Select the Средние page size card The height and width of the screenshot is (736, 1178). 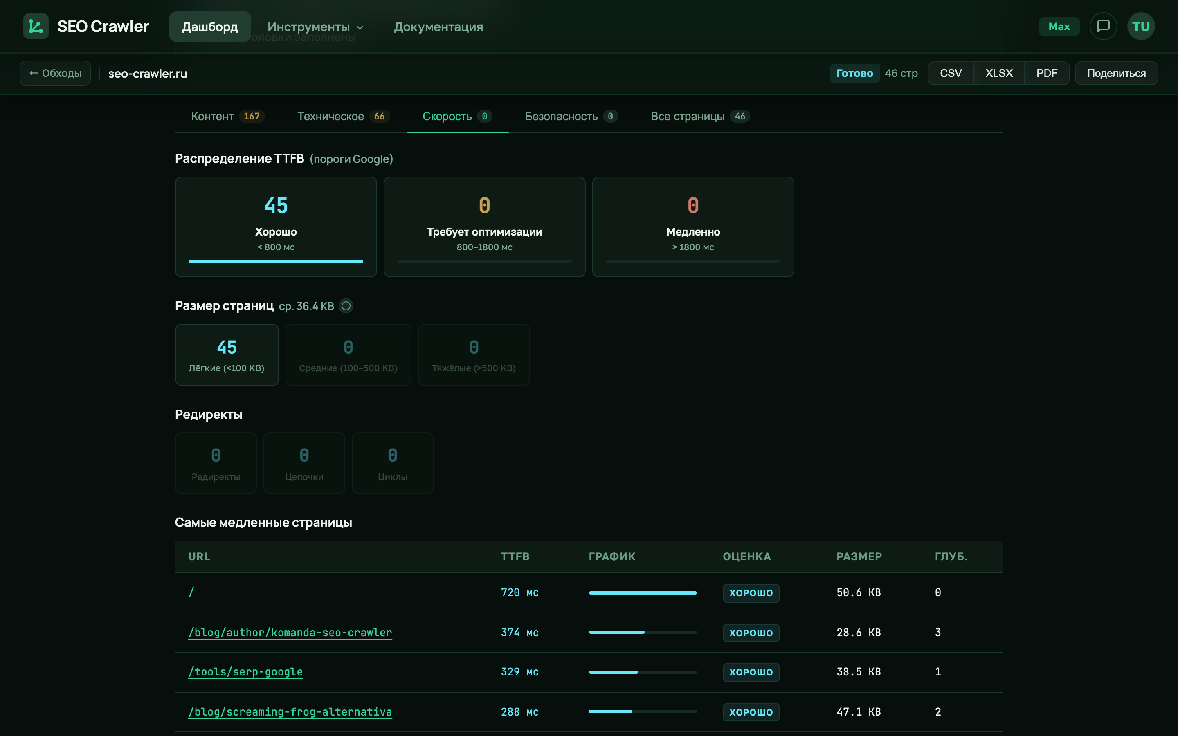point(348,355)
